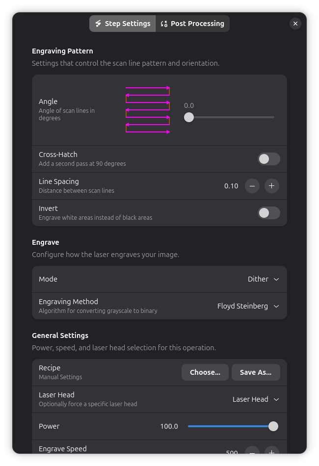Viewport: 319px width, 466px height.
Task: Open the Laser Head dropdown
Action: [x=256, y=399]
